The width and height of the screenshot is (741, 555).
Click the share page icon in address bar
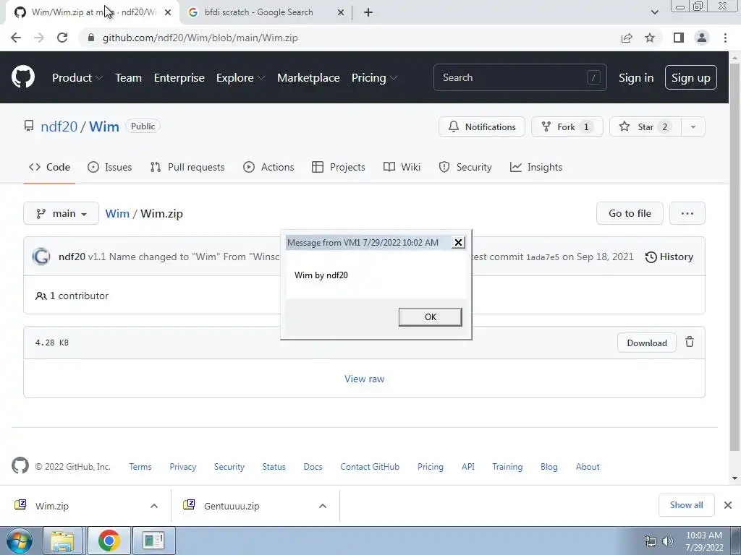[627, 38]
